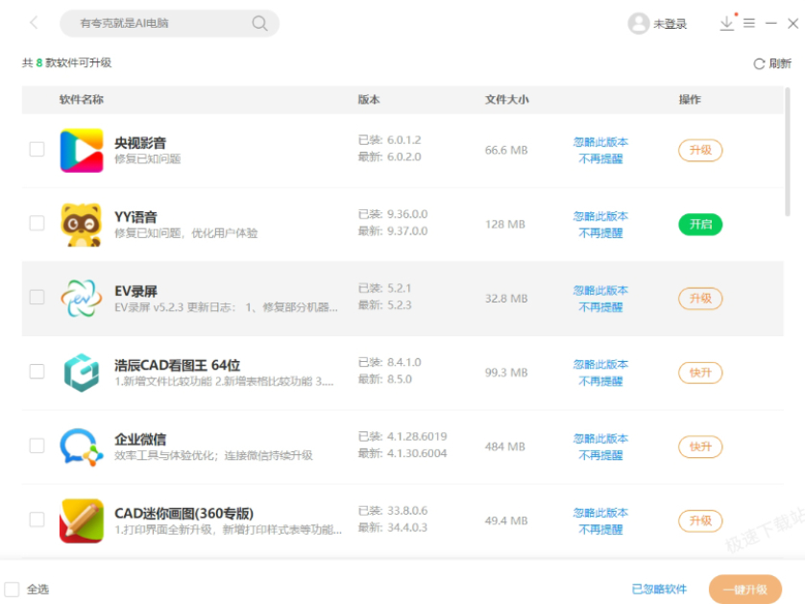The width and height of the screenshot is (805, 604).
Task: Open the download manager icon
Action: pos(726,23)
